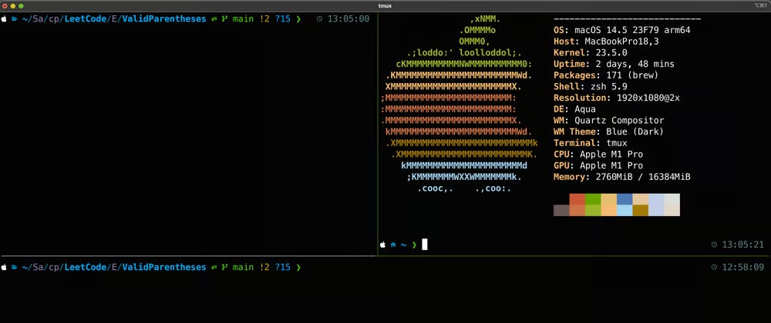Click the ⌥⌘1 indicator in the title bar
This screenshot has width=771, height=323.
pyautogui.click(x=761, y=6)
